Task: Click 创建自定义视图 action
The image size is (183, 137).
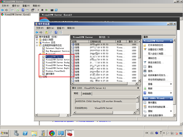Action: click(x=157, y=50)
